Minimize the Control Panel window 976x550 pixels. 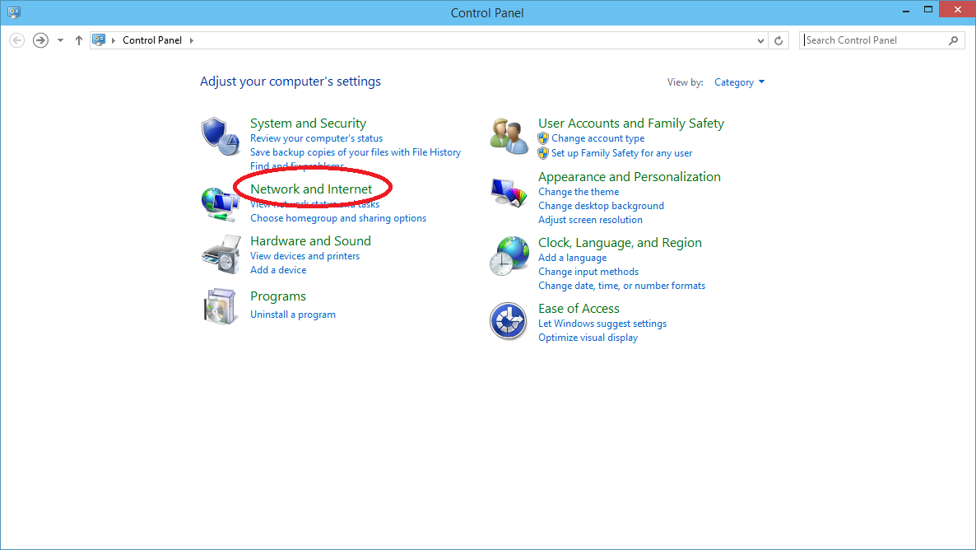point(906,11)
